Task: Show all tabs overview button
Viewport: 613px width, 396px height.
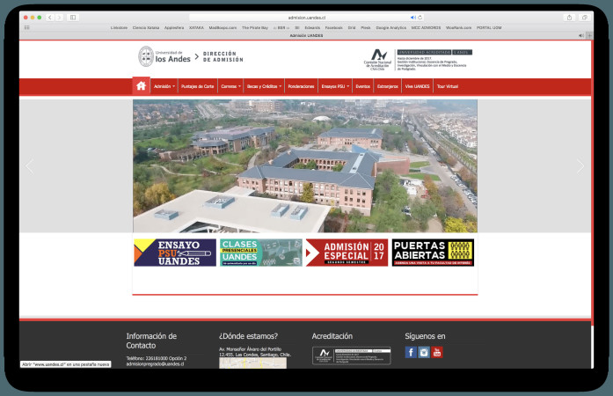Action: [584, 18]
